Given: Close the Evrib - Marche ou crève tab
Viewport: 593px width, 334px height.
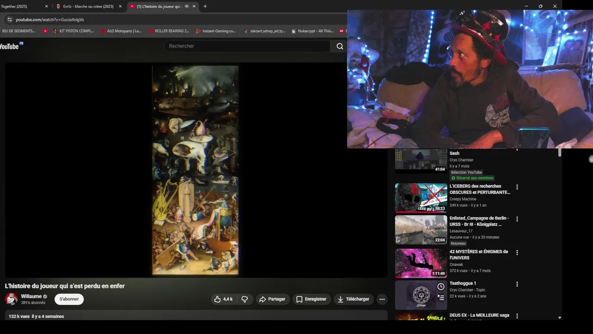Looking at the screenshot, I should click(x=120, y=6).
